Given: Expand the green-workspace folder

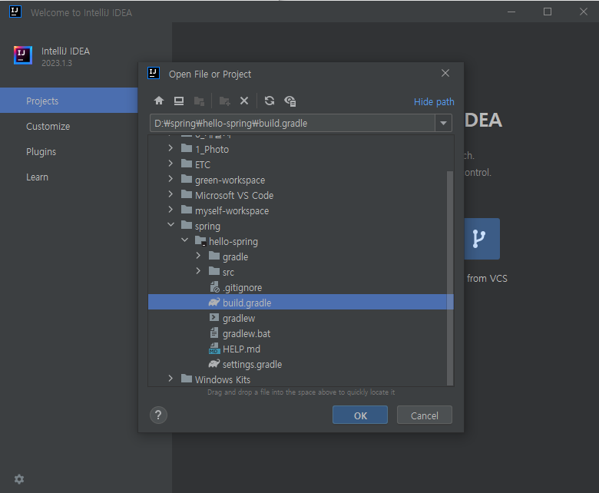Looking at the screenshot, I should [170, 179].
